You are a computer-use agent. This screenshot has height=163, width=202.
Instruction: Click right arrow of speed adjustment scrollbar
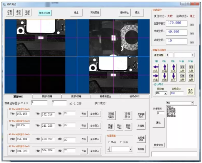(x=193, y=55)
